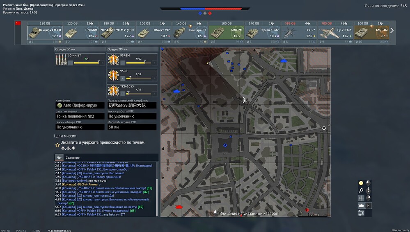Screen dimensions: 410x232
Task: Increase 95Я6М missile count
Action: (155, 63)
